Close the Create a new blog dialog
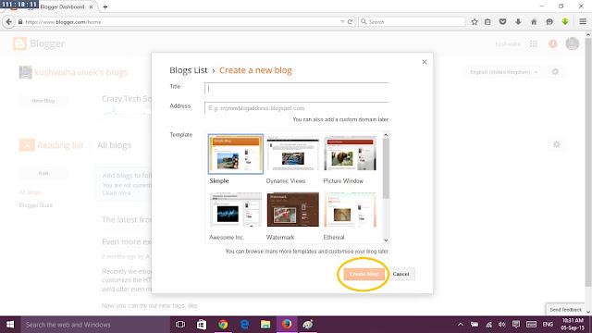 click(x=425, y=62)
